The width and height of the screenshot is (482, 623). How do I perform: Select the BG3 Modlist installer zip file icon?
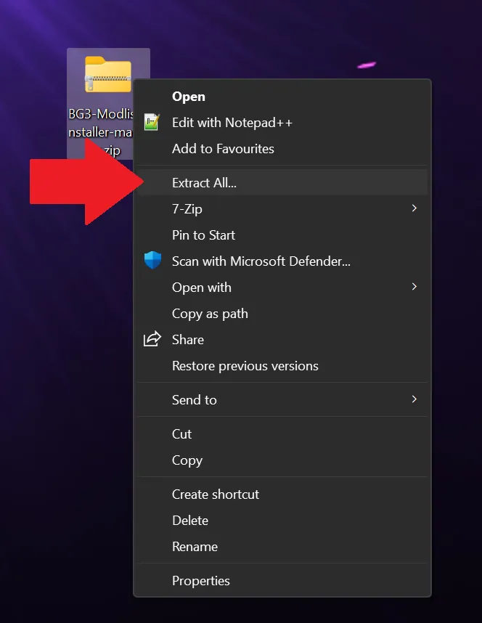(107, 74)
